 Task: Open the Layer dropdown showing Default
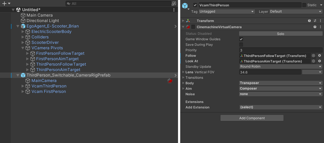(x=296, y=11)
